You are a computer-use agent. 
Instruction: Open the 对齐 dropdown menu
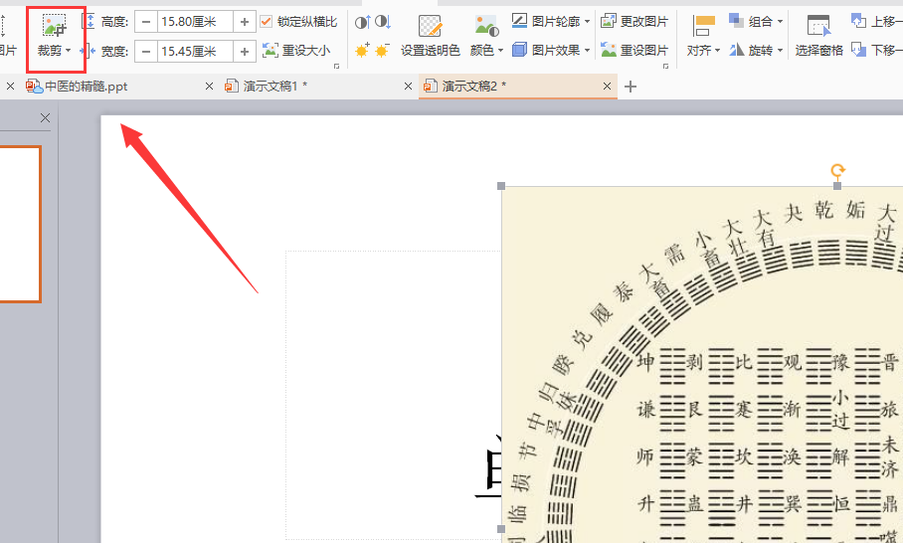click(x=703, y=36)
